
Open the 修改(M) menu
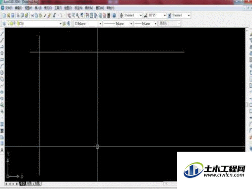89,8
